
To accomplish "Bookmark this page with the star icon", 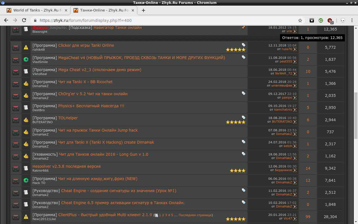I will click(x=300, y=20).
